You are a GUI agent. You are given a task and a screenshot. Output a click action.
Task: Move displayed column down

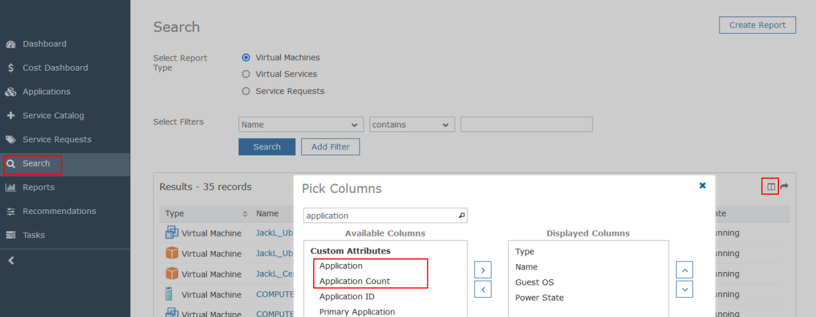(685, 289)
